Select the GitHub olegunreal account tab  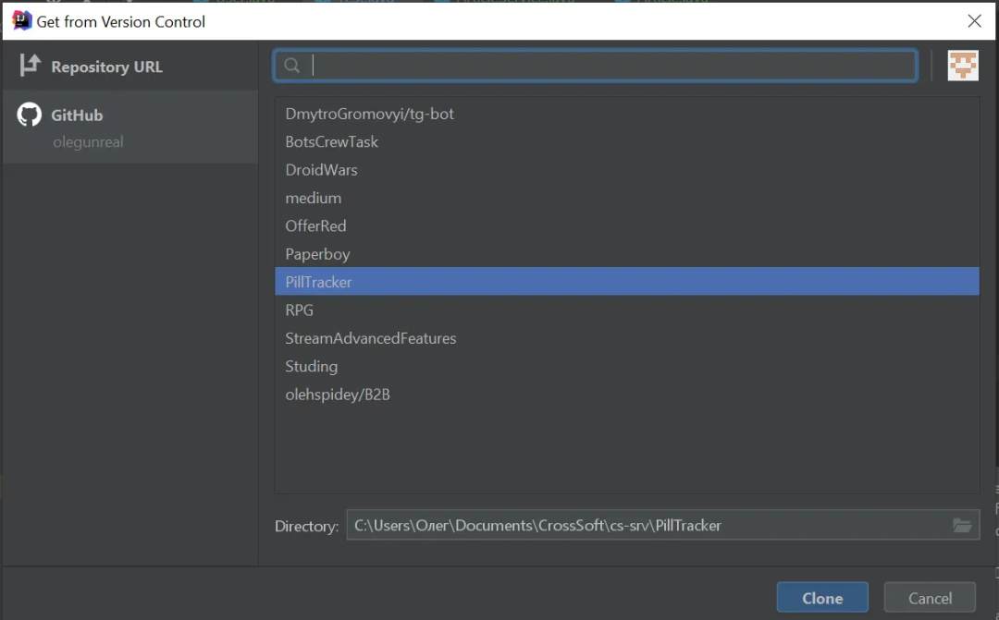click(x=130, y=127)
